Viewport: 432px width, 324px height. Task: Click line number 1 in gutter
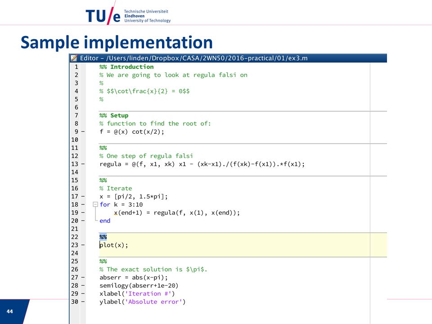76,67
